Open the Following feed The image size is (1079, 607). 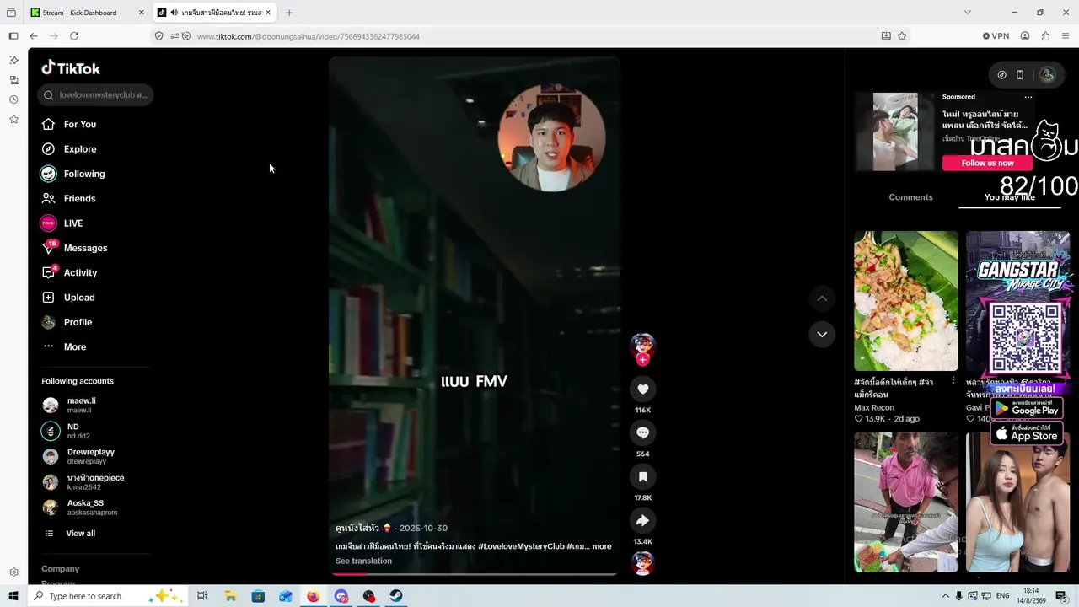(84, 174)
